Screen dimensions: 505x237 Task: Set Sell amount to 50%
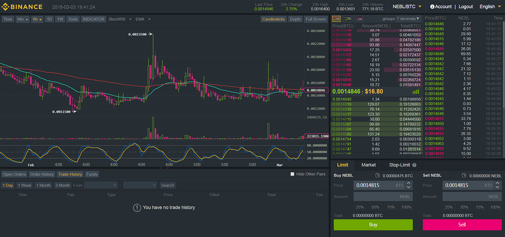click(x=464, y=207)
